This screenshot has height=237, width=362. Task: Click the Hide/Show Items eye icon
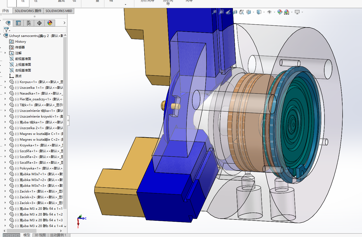pyautogui.click(x=269, y=12)
